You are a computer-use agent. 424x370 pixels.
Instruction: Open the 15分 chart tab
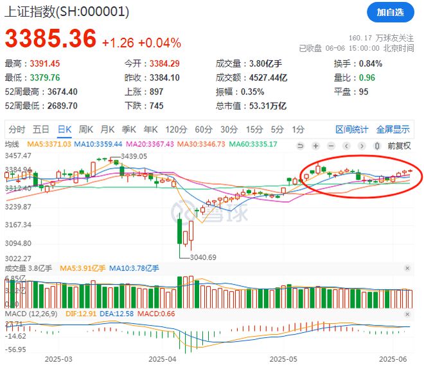coord(254,130)
